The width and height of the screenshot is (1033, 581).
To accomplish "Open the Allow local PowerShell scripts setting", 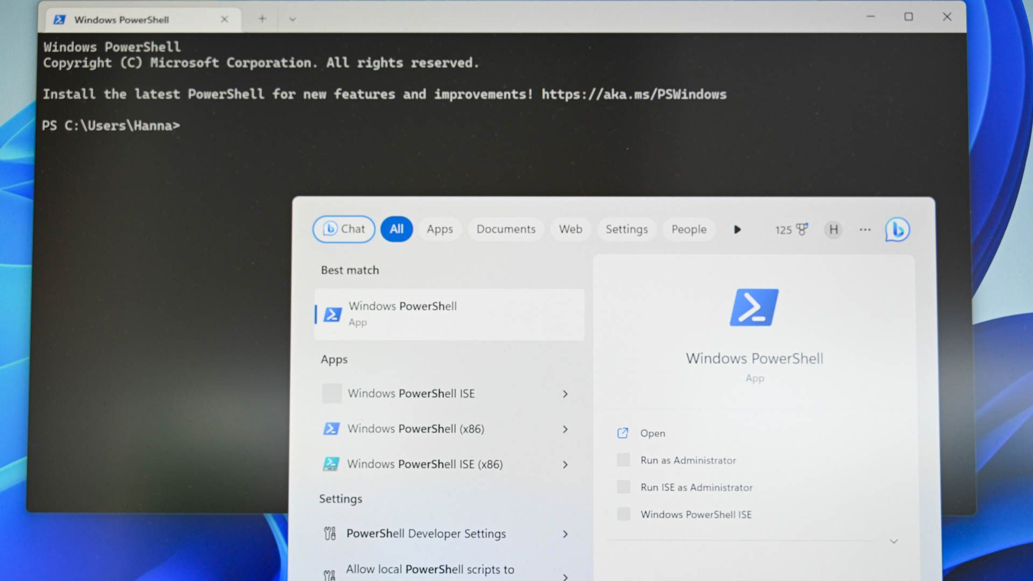I will [429, 569].
